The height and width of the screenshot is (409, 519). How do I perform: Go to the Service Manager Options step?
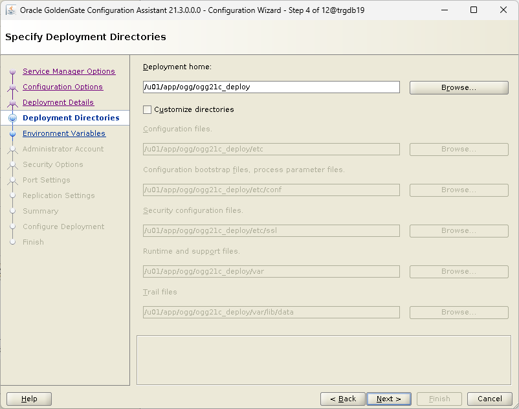point(69,71)
